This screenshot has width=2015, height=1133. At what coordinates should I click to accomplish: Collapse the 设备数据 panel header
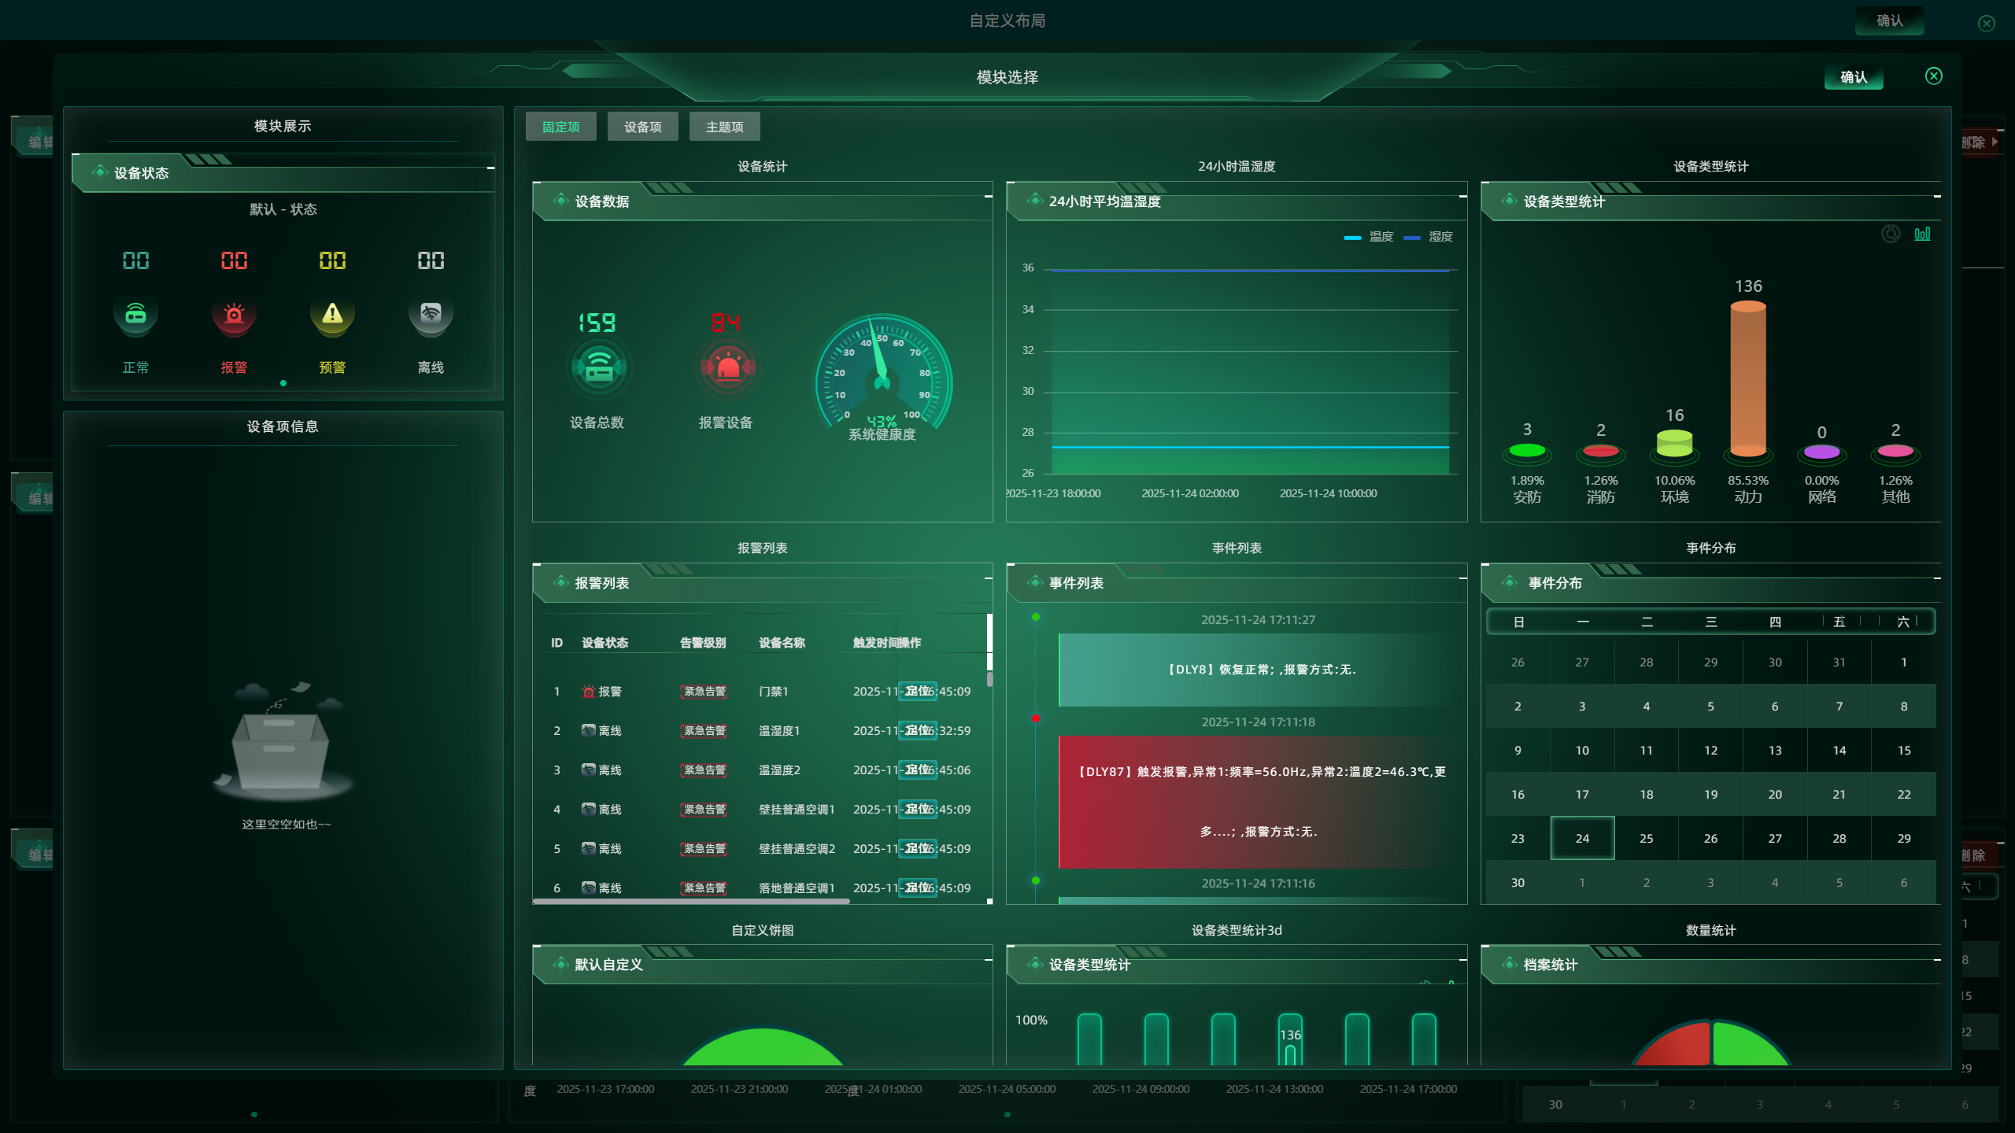(987, 197)
